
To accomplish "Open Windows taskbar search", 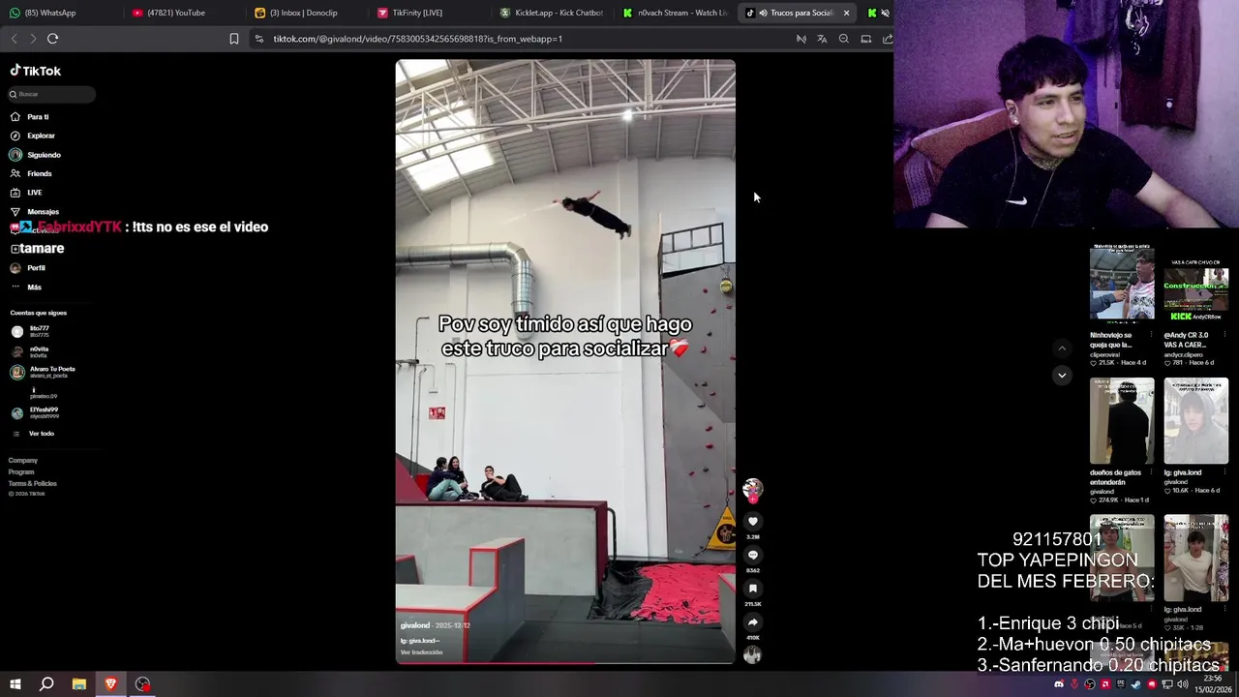I will 46,684.
